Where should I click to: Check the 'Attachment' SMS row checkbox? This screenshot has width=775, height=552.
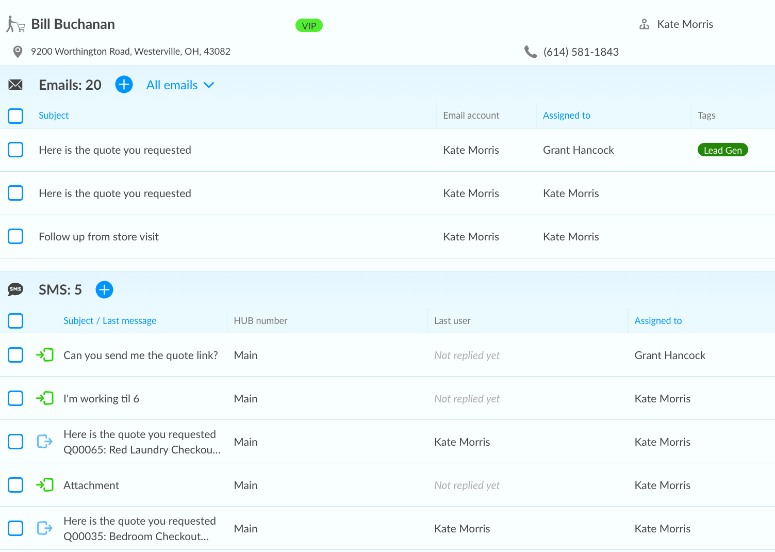point(15,485)
